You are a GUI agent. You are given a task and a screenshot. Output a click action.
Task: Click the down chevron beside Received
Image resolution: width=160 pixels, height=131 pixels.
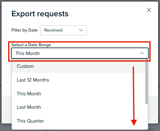tap(81, 30)
